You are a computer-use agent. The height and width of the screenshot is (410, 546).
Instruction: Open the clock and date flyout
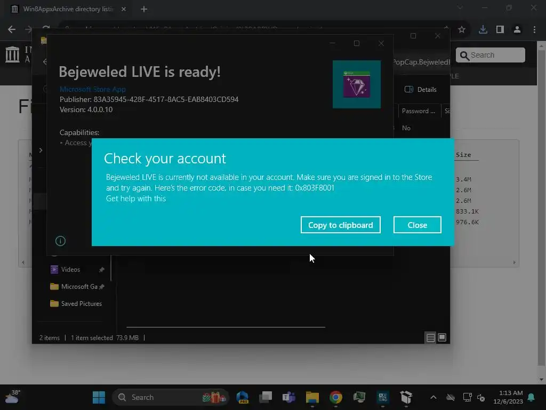click(x=508, y=397)
